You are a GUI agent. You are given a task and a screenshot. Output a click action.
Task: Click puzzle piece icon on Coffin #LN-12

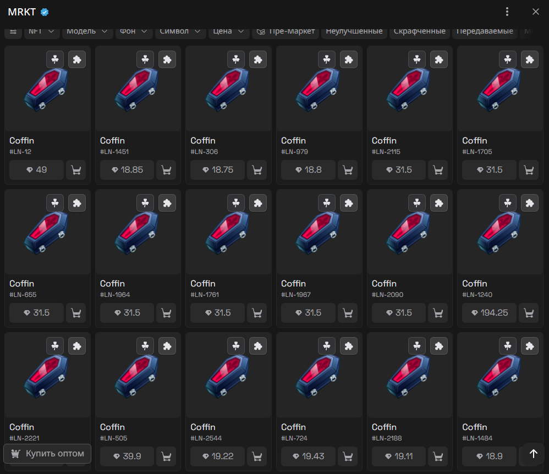(x=77, y=59)
